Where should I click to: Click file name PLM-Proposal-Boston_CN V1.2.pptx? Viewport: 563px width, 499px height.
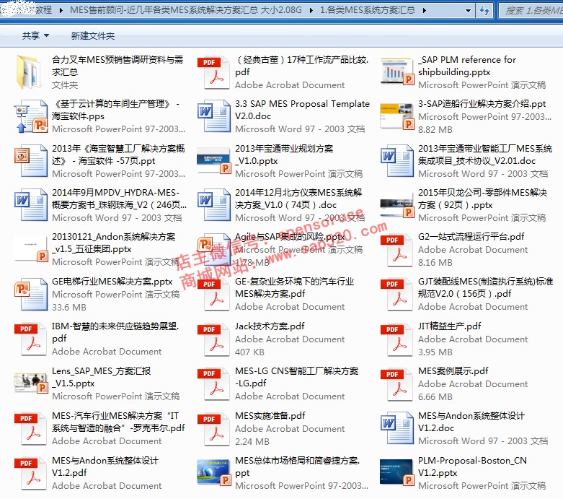pos(472,467)
